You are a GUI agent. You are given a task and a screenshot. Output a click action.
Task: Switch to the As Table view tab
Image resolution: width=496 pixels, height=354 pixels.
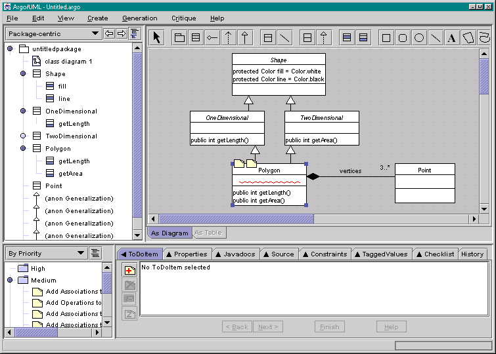tap(208, 233)
